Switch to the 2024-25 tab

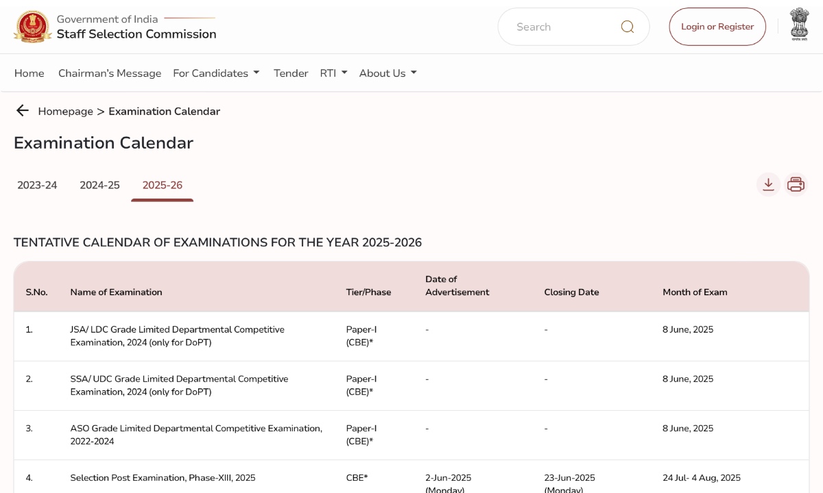click(x=99, y=185)
